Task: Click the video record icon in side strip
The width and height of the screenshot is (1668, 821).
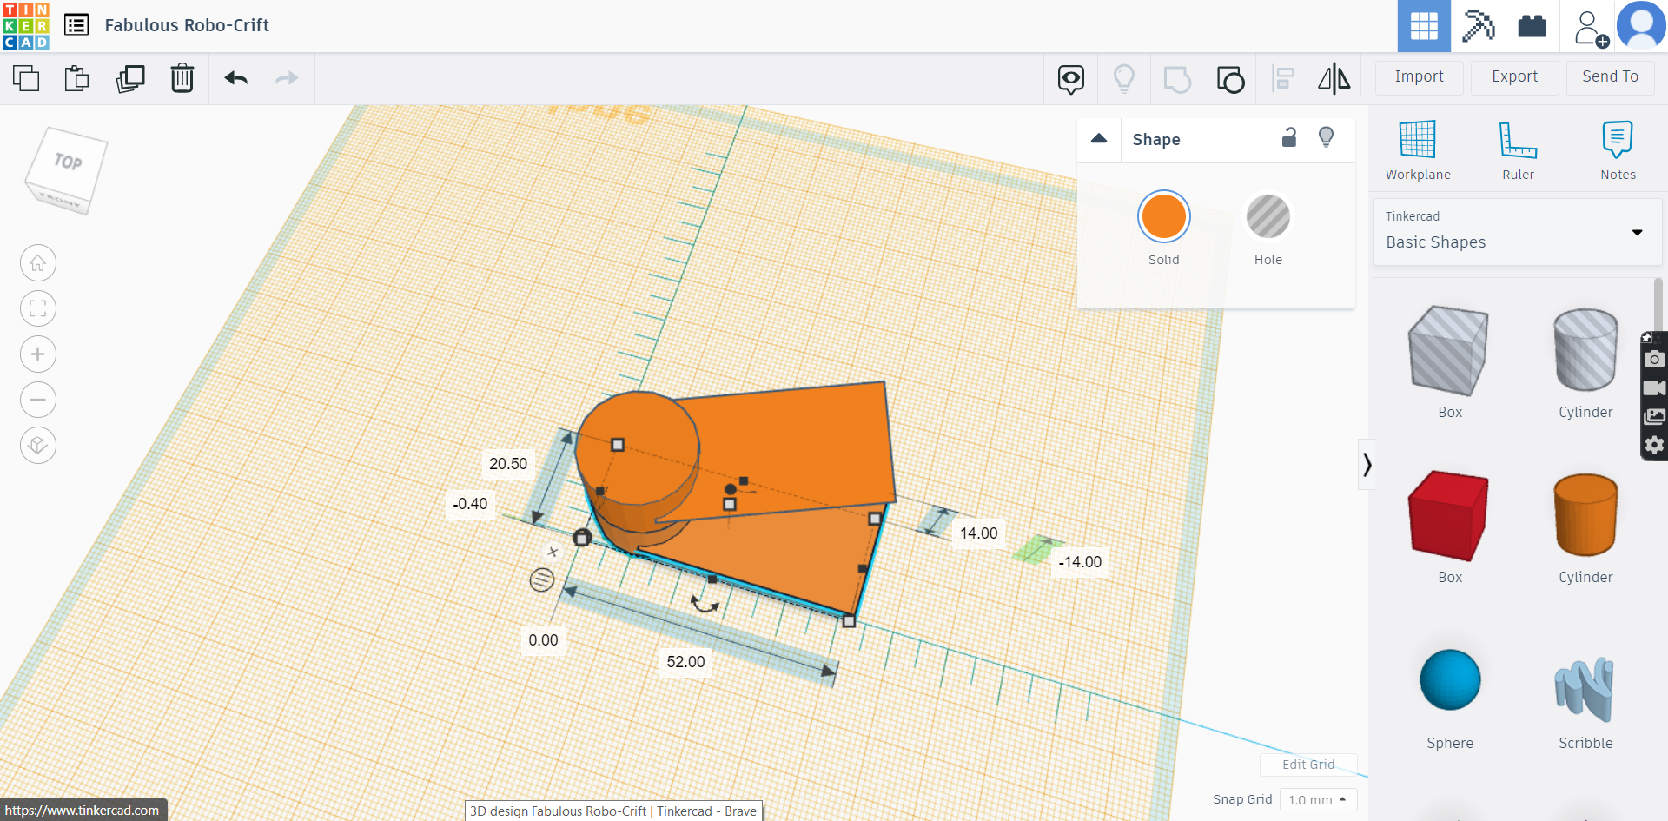Action: pyautogui.click(x=1654, y=387)
